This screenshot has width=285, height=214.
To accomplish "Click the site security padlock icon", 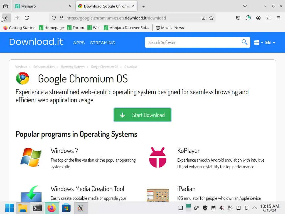I will point(62,18).
